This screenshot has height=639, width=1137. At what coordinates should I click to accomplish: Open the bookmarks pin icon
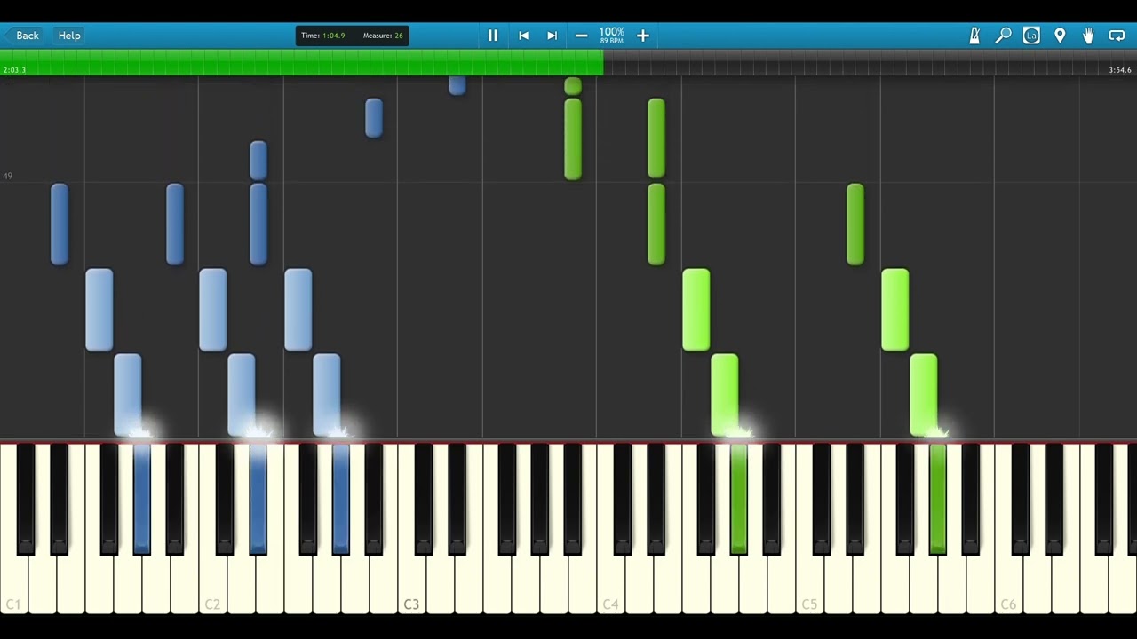[1060, 35]
